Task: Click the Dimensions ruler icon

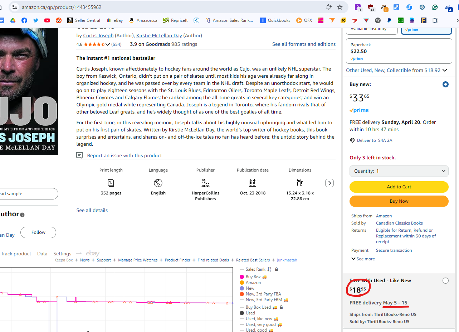Action: tap(300, 183)
